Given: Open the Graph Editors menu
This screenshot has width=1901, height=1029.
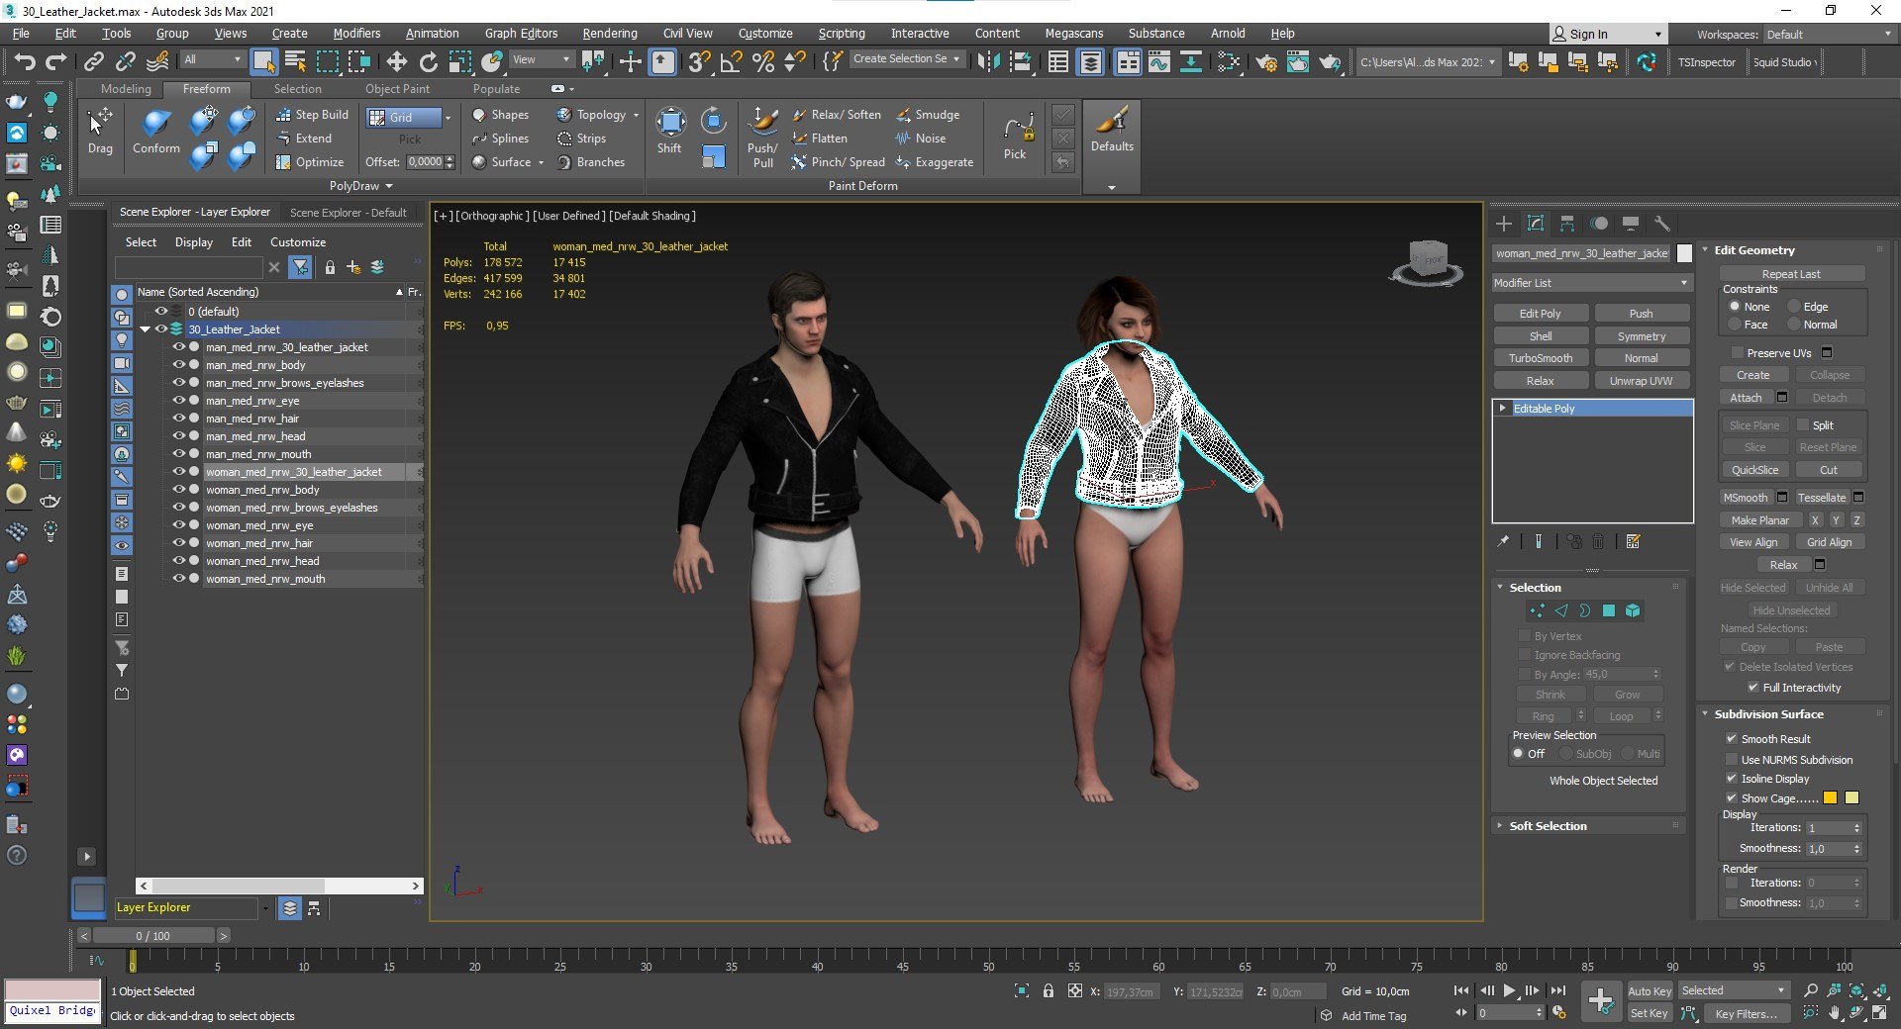Looking at the screenshot, I should [521, 34].
